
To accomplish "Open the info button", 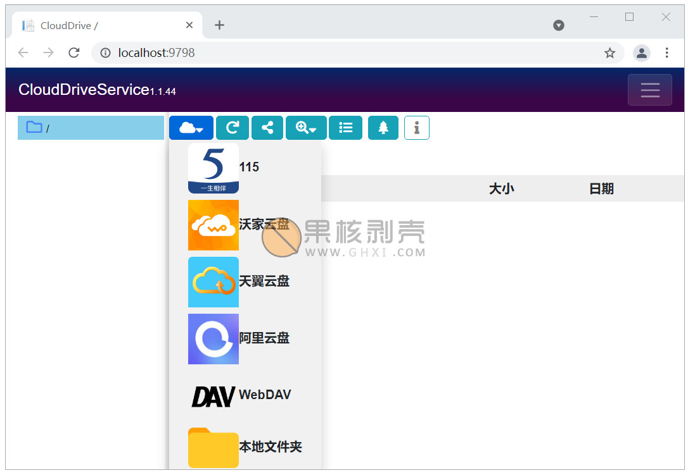I will pyautogui.click(x=416, y=128).
